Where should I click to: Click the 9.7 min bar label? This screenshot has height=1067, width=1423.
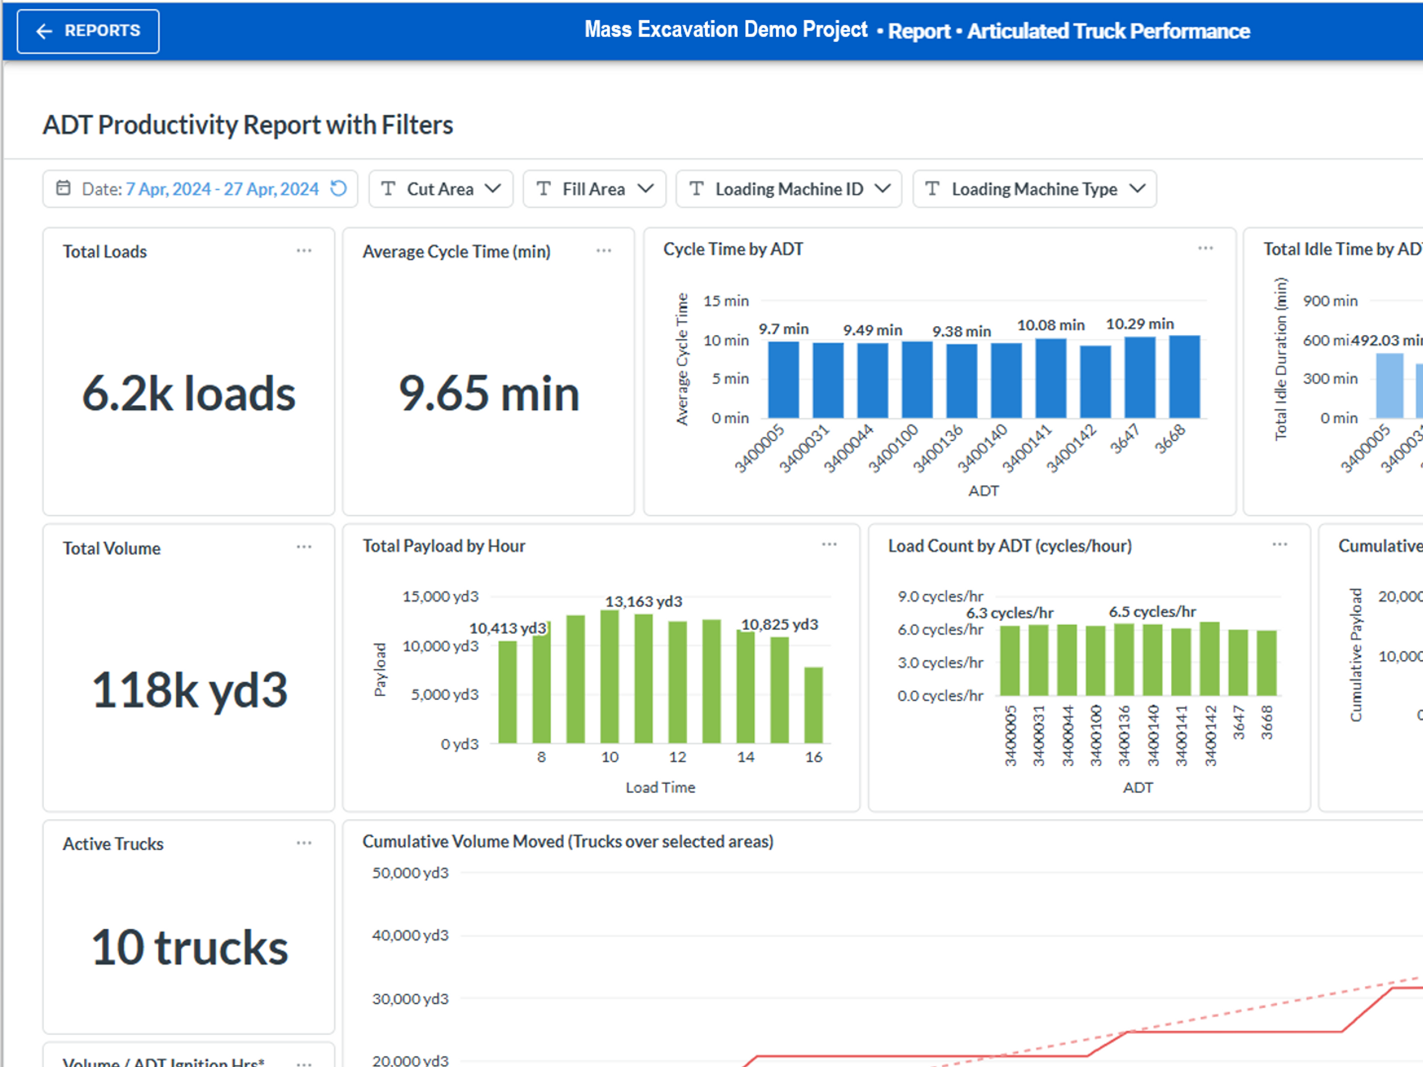click(x=784, y=328)
